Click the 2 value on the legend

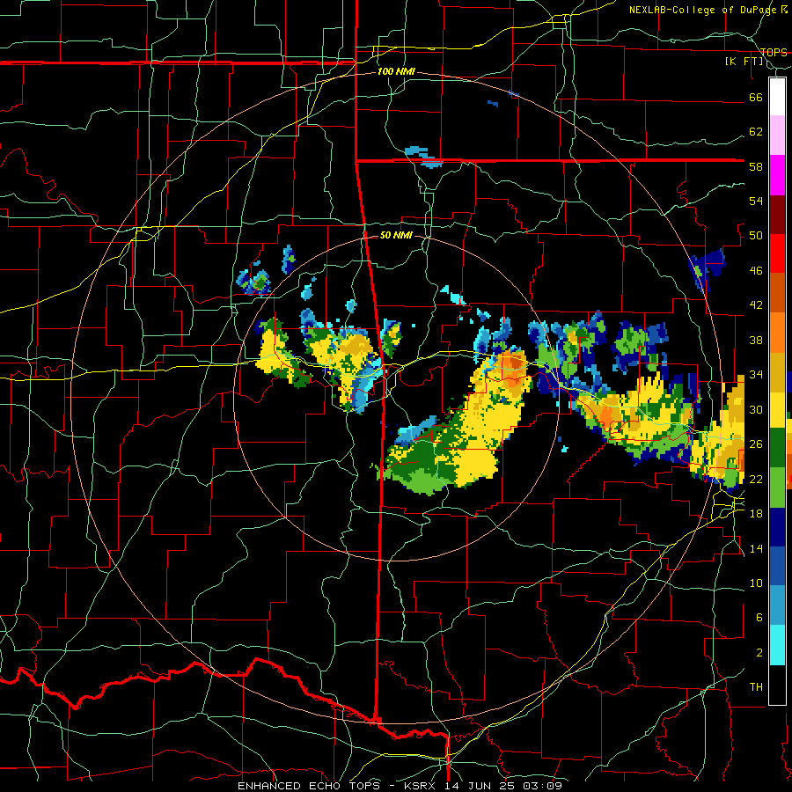(759, 653)
